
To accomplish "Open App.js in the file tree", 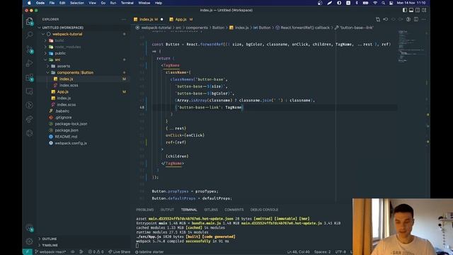I will tap(62, 91).
